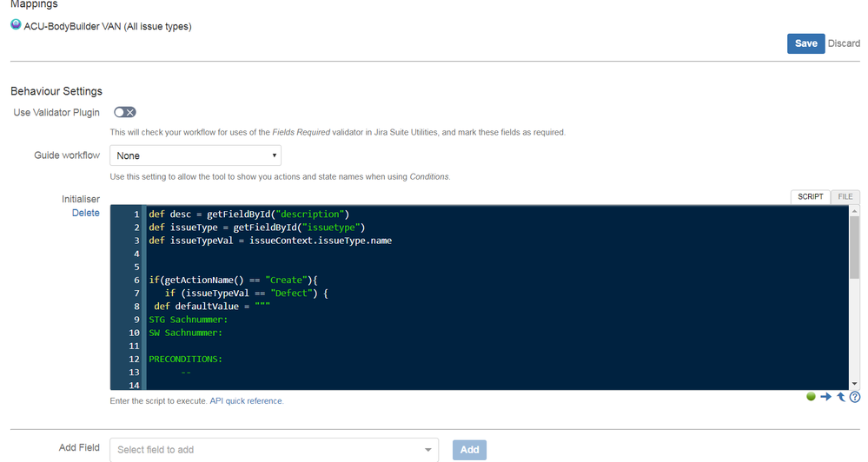This screenshot has height=462, width=868.
Task: Click the Add field button
Action: 469,450
